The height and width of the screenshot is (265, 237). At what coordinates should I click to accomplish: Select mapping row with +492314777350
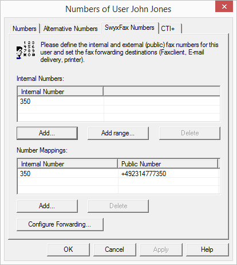[118, 174]
